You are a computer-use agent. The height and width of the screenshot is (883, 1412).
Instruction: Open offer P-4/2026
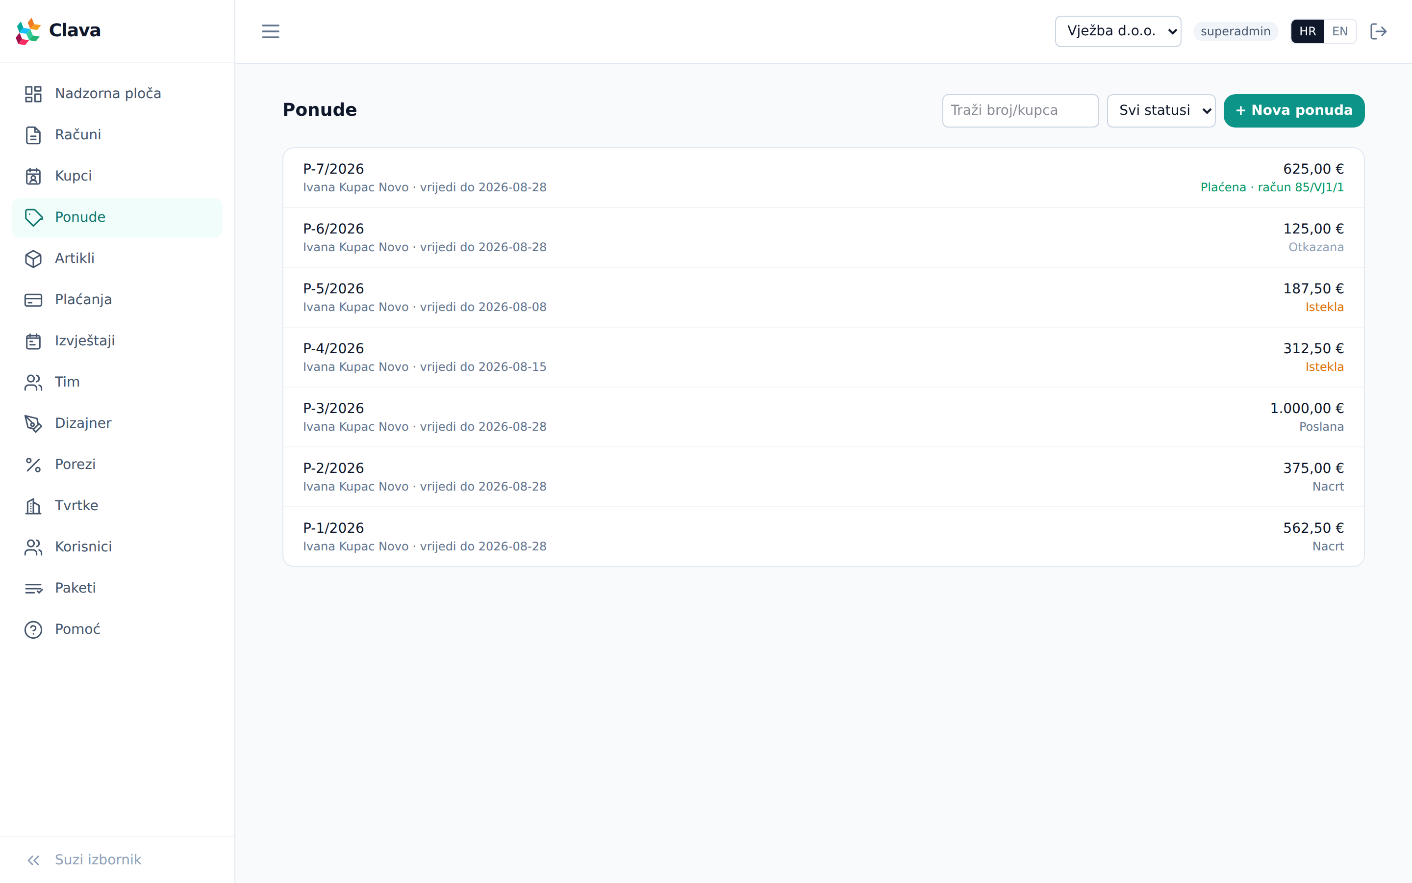point(823,358)
